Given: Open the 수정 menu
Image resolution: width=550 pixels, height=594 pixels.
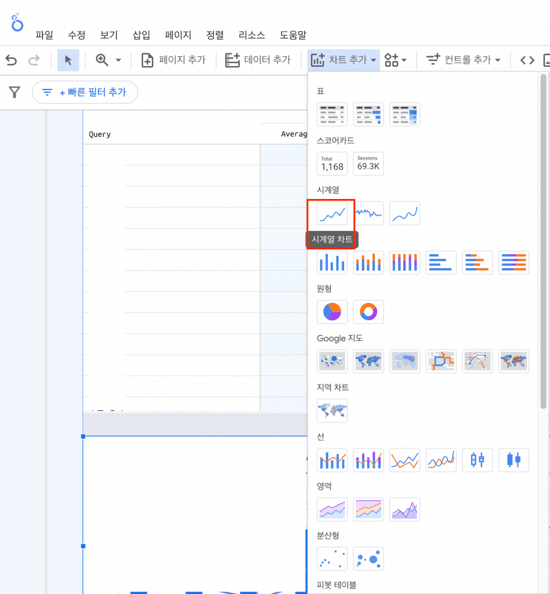Looking at the screenshot, I should tap(77, 35).
